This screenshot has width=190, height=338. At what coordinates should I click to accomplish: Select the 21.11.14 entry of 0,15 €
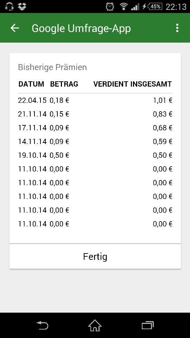click(x=95, y=114)
